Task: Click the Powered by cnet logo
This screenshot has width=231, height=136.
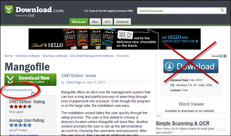Action: tap(25, 15)
